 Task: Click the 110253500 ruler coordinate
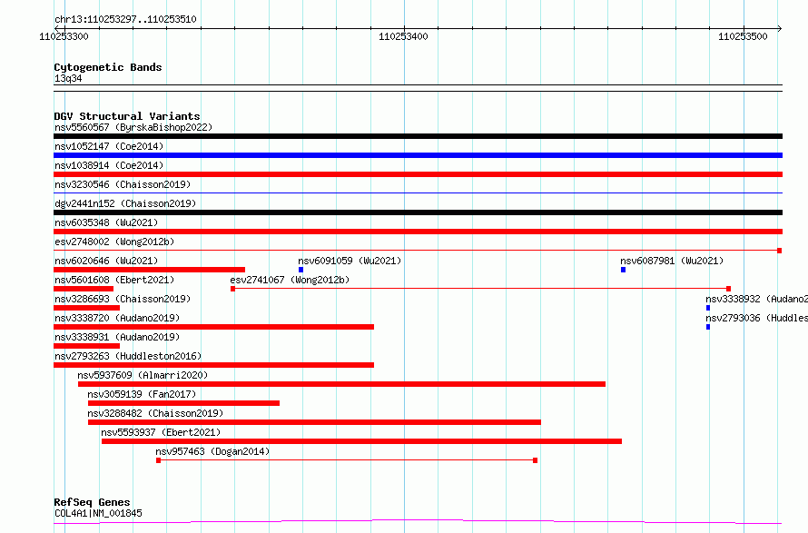coord(743,36)
